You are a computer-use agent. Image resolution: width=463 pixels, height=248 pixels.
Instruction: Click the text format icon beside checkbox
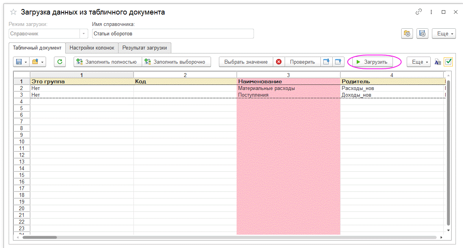click(438, 62)
